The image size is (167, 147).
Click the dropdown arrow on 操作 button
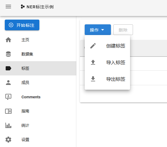tap(103, 30)
